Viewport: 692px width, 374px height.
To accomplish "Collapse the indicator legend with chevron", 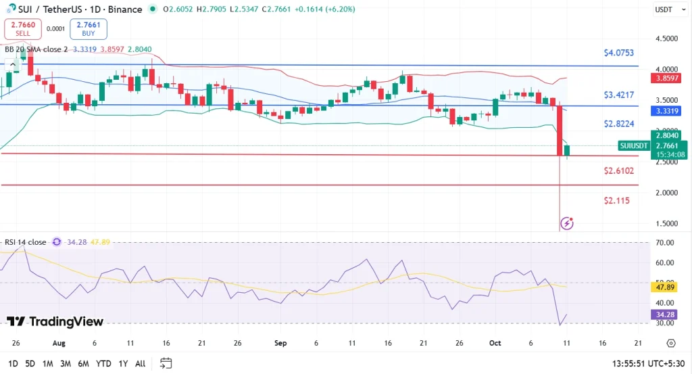I will click(x=13, y=66).
